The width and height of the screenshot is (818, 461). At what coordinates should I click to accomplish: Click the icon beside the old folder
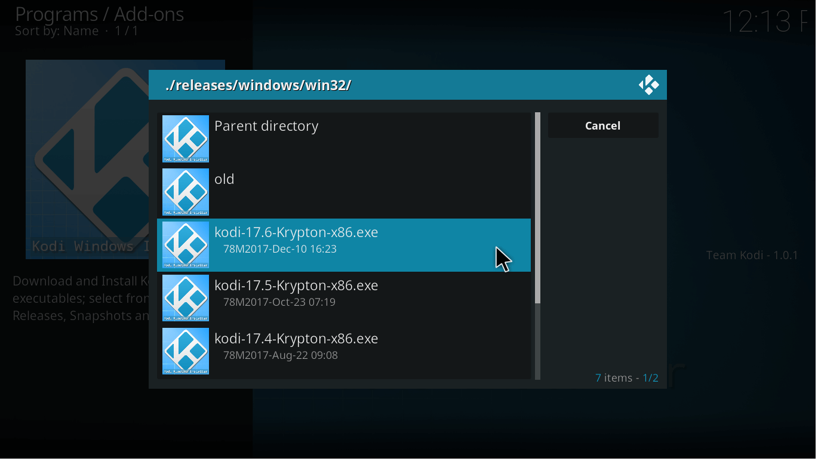(186, 192)
